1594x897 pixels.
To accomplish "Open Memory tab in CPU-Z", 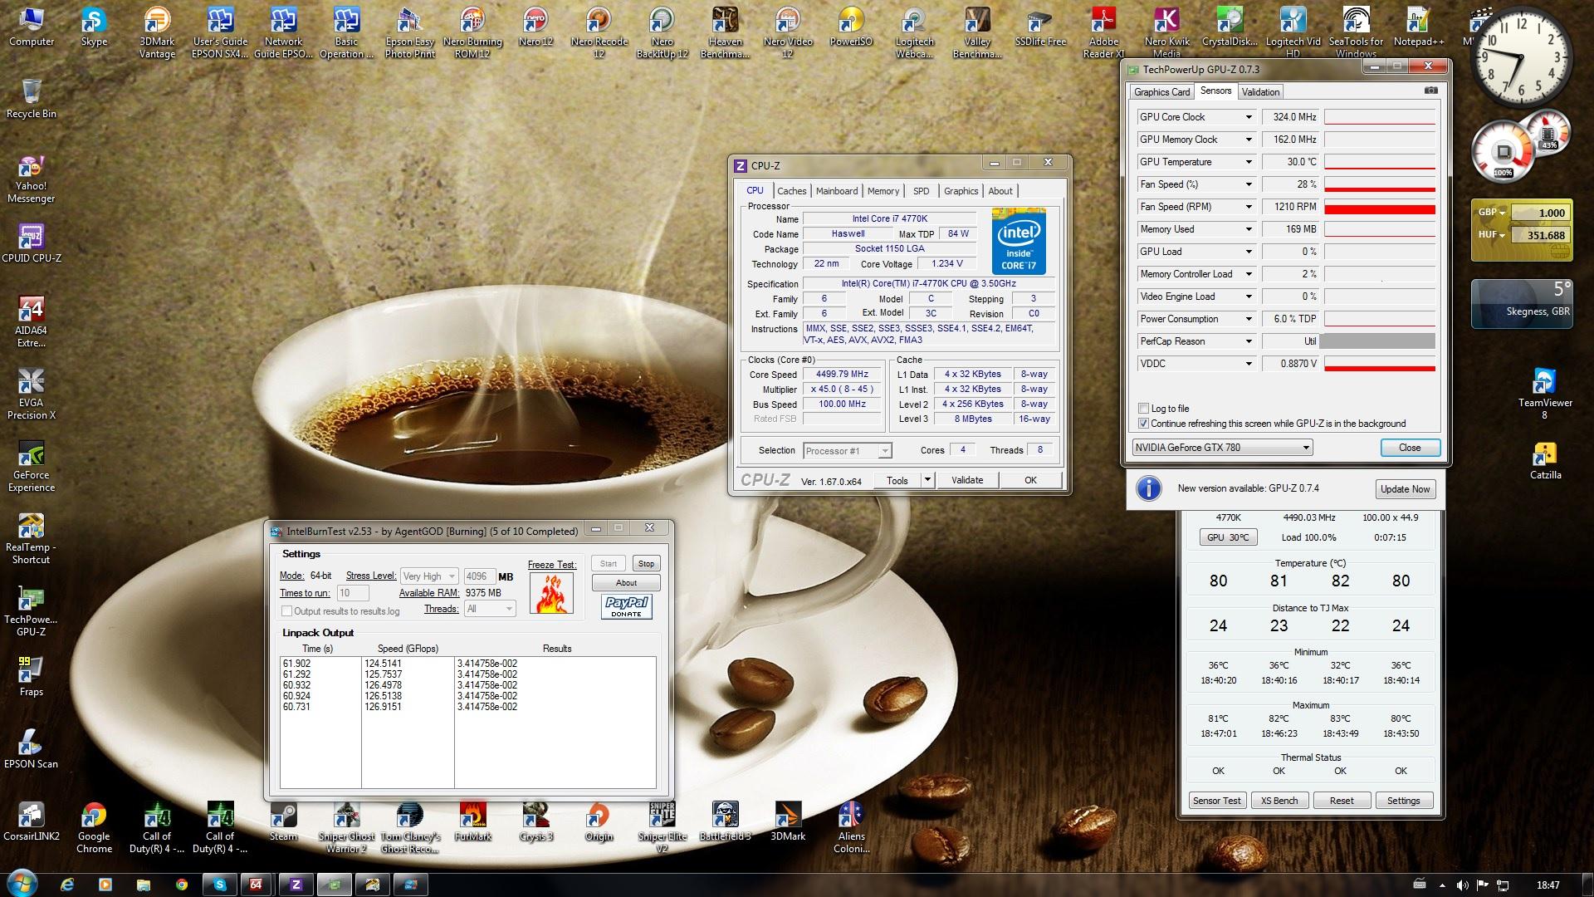I will pyautogui.click(x=883, y=191).
